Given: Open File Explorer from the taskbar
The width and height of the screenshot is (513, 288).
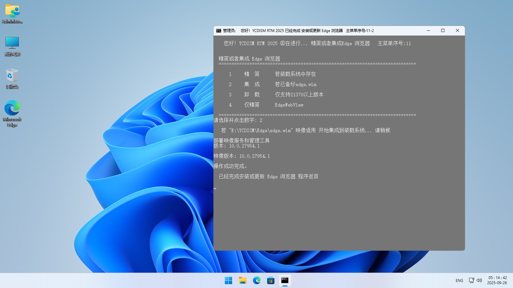Looking at the screenshot, I should coord(243,281).
